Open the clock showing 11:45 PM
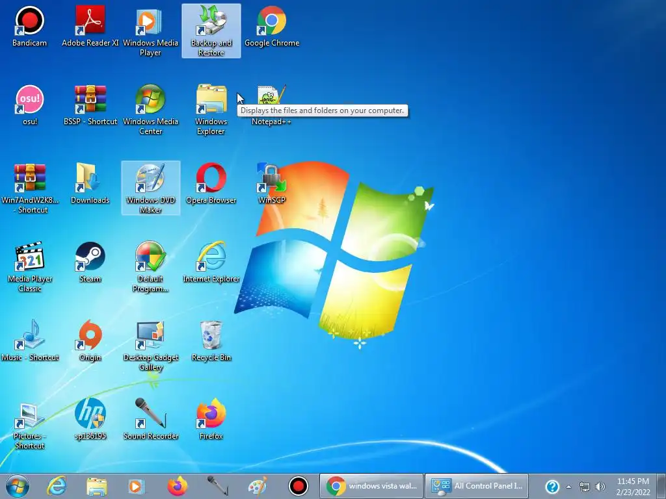 (633, 487)
